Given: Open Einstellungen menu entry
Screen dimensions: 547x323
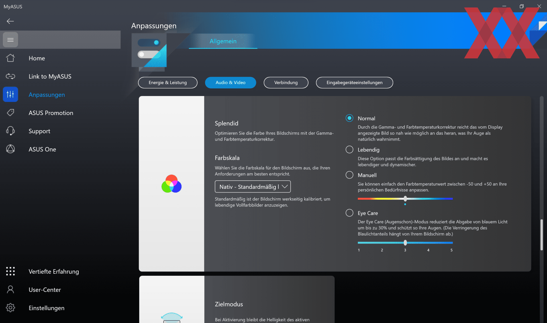Looking at the screenshot, I should [46, 308].
